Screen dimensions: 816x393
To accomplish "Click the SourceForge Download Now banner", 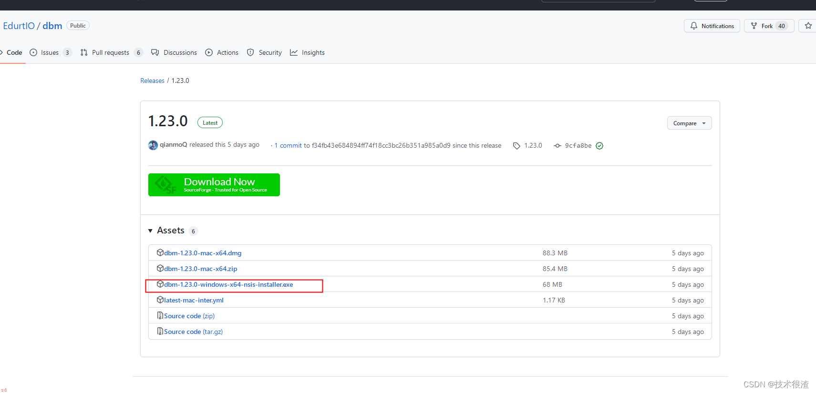I will pos(214,185).
